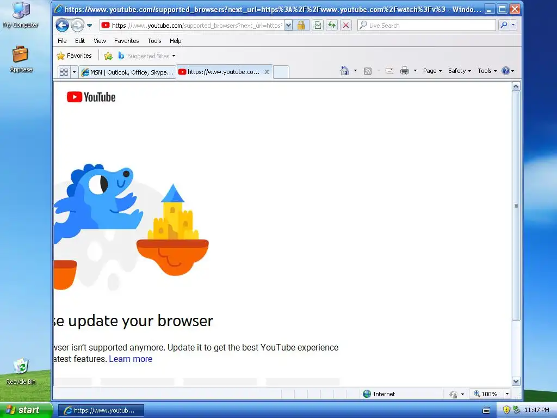This screenshot has height=418, width=557.
Task: Open the View menu
Action: (100, 41)
